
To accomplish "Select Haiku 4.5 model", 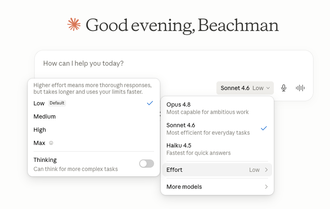I will point(217,149).
